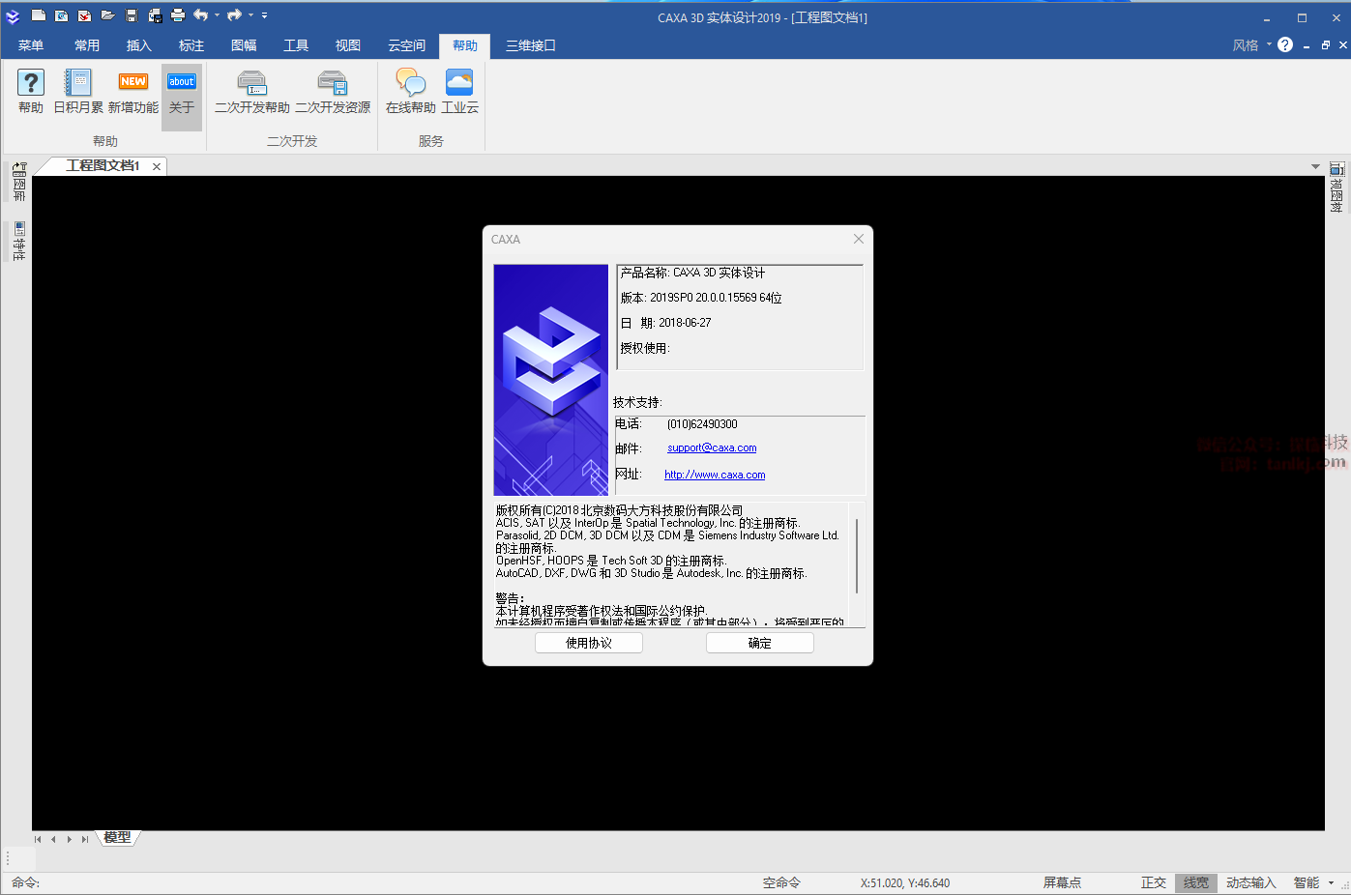Screen dimensions: 1351x895
Task: Open the 视图 ribbon tab
Action: 348,45
